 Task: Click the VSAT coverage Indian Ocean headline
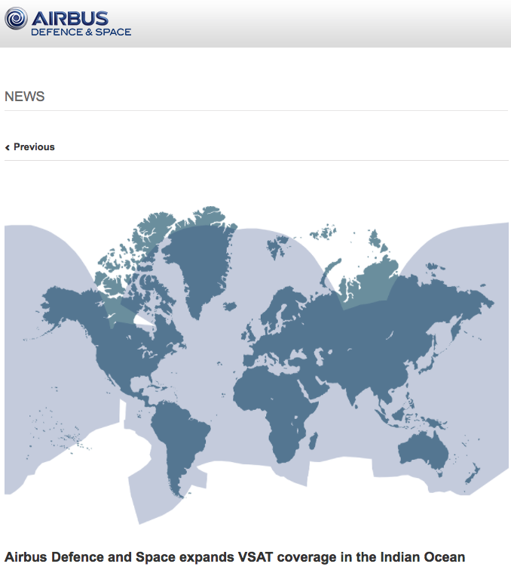pos(235,557)
